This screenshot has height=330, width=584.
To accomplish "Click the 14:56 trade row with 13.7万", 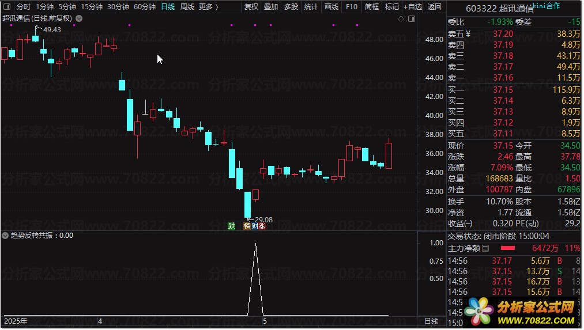I will (x=514, y=271).
